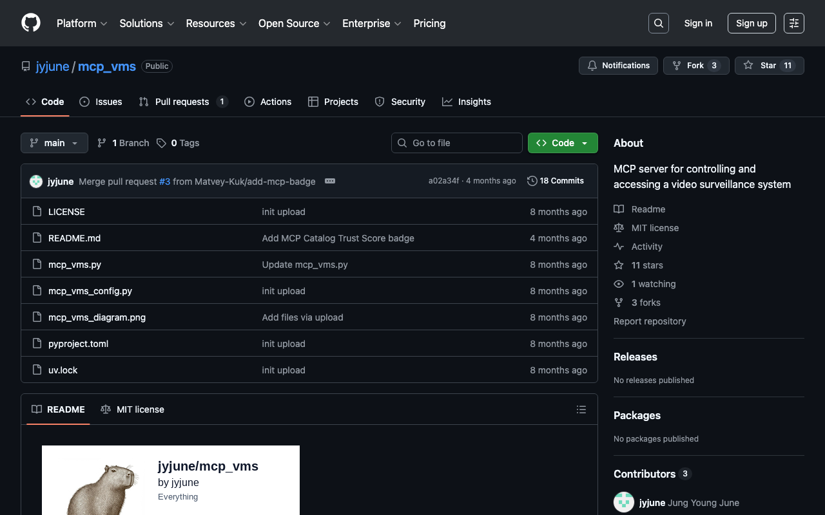This screenshot has width=825, height=515.
Task: Open 18 Commits history
Action: click(x=555, y=181)
